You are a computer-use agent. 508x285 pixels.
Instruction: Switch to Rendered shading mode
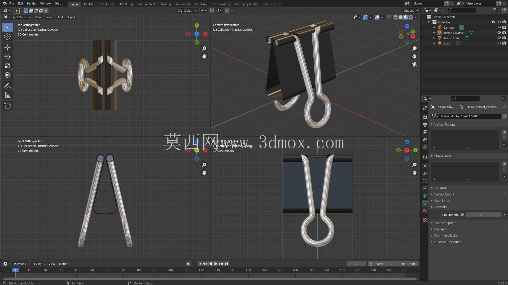(x=411, y=17)
